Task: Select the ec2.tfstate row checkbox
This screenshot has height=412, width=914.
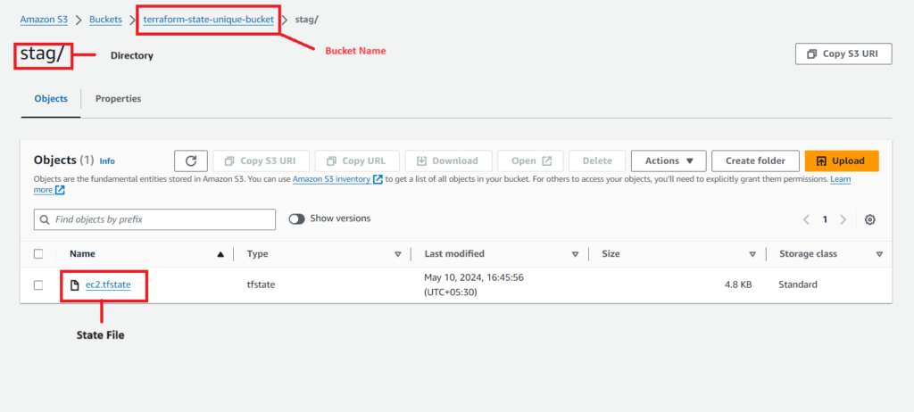Action: (x=38, y=285)
